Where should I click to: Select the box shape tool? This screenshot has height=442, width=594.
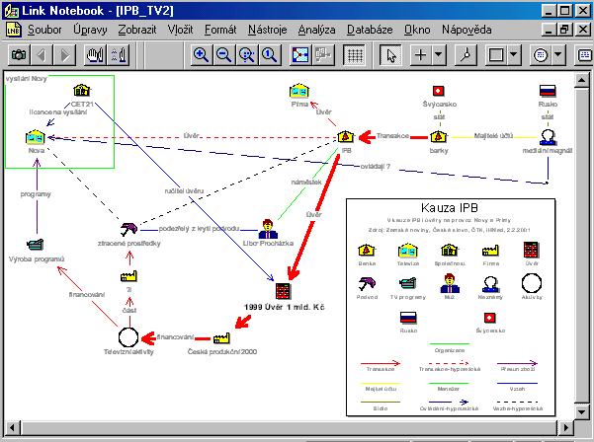(x=496, y=55)
